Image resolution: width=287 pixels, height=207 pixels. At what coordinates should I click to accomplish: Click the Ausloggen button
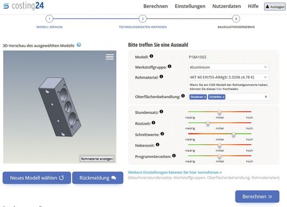click(x=275, y=7)
